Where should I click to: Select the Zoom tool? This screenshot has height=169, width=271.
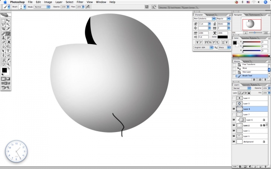[x=8, y=64]
